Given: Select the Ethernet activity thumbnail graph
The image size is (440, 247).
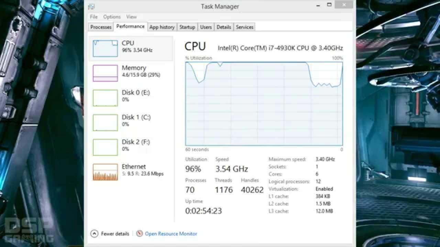Looking at the screenshot, I should click(105, 172).
